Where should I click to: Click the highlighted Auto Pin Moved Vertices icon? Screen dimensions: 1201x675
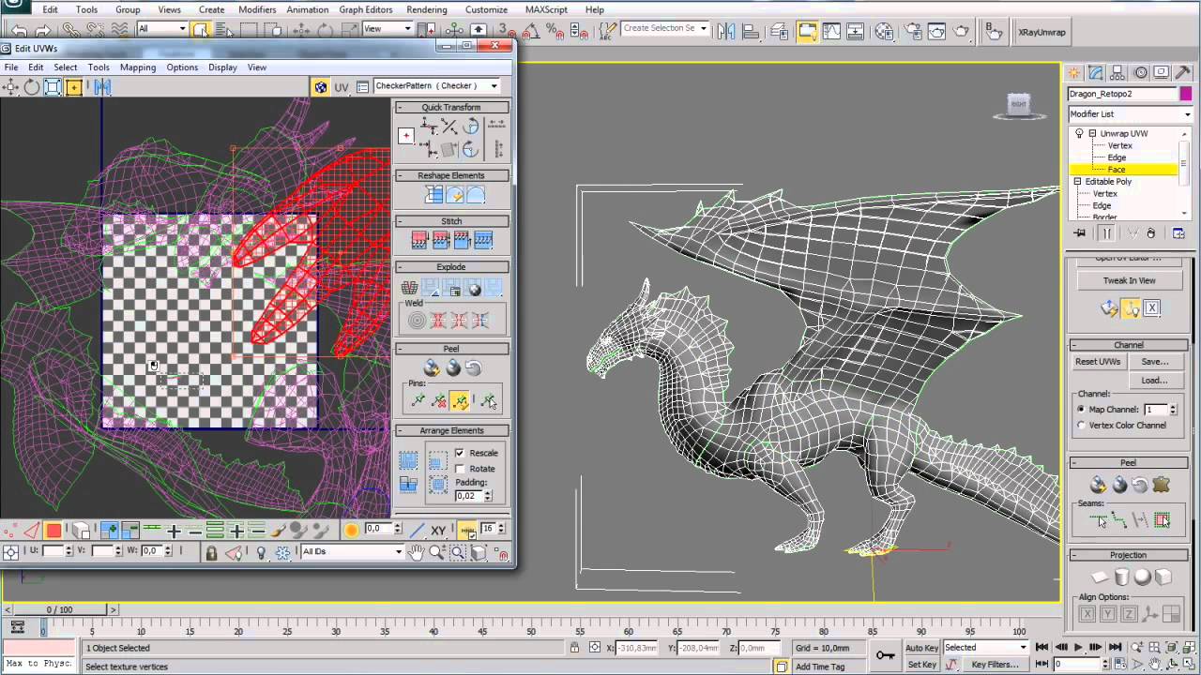(460, 401)
